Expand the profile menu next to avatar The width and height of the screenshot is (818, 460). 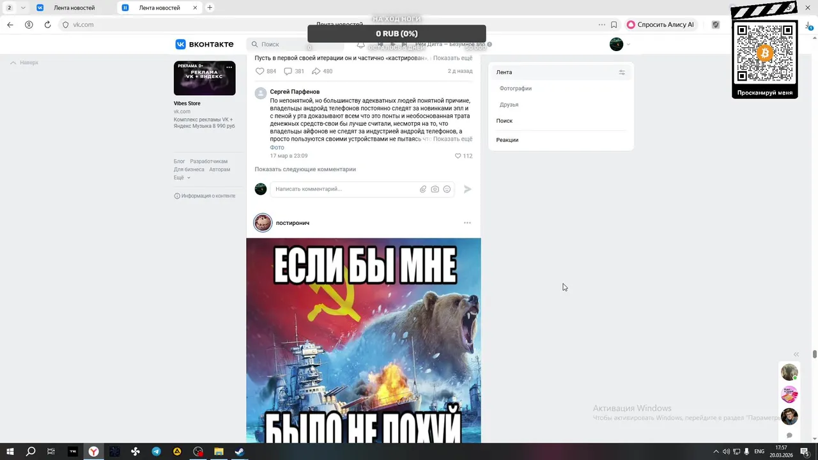(628, 45)
